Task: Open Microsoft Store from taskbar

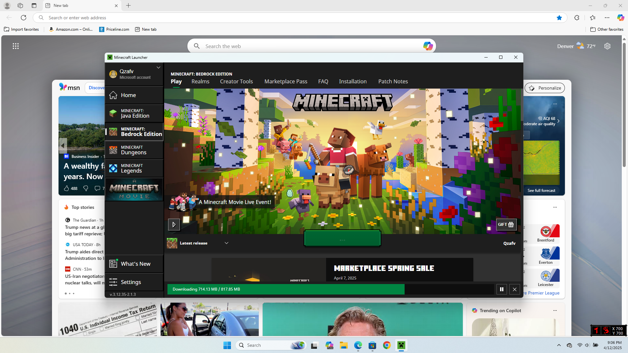Action: pos(372,345)
